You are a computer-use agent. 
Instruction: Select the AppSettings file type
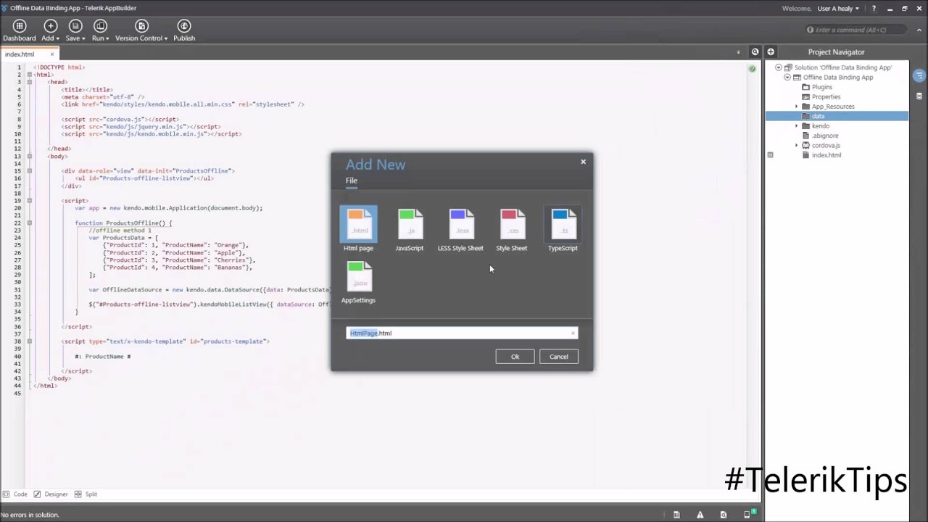click(x=358, y=282)
